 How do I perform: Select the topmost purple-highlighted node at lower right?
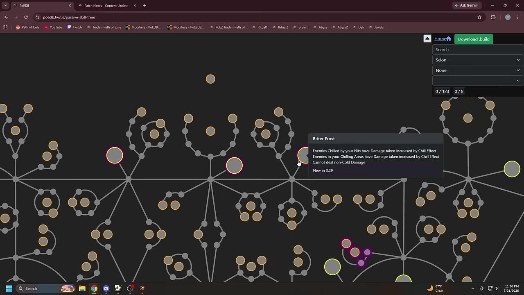tap(346, 244)
